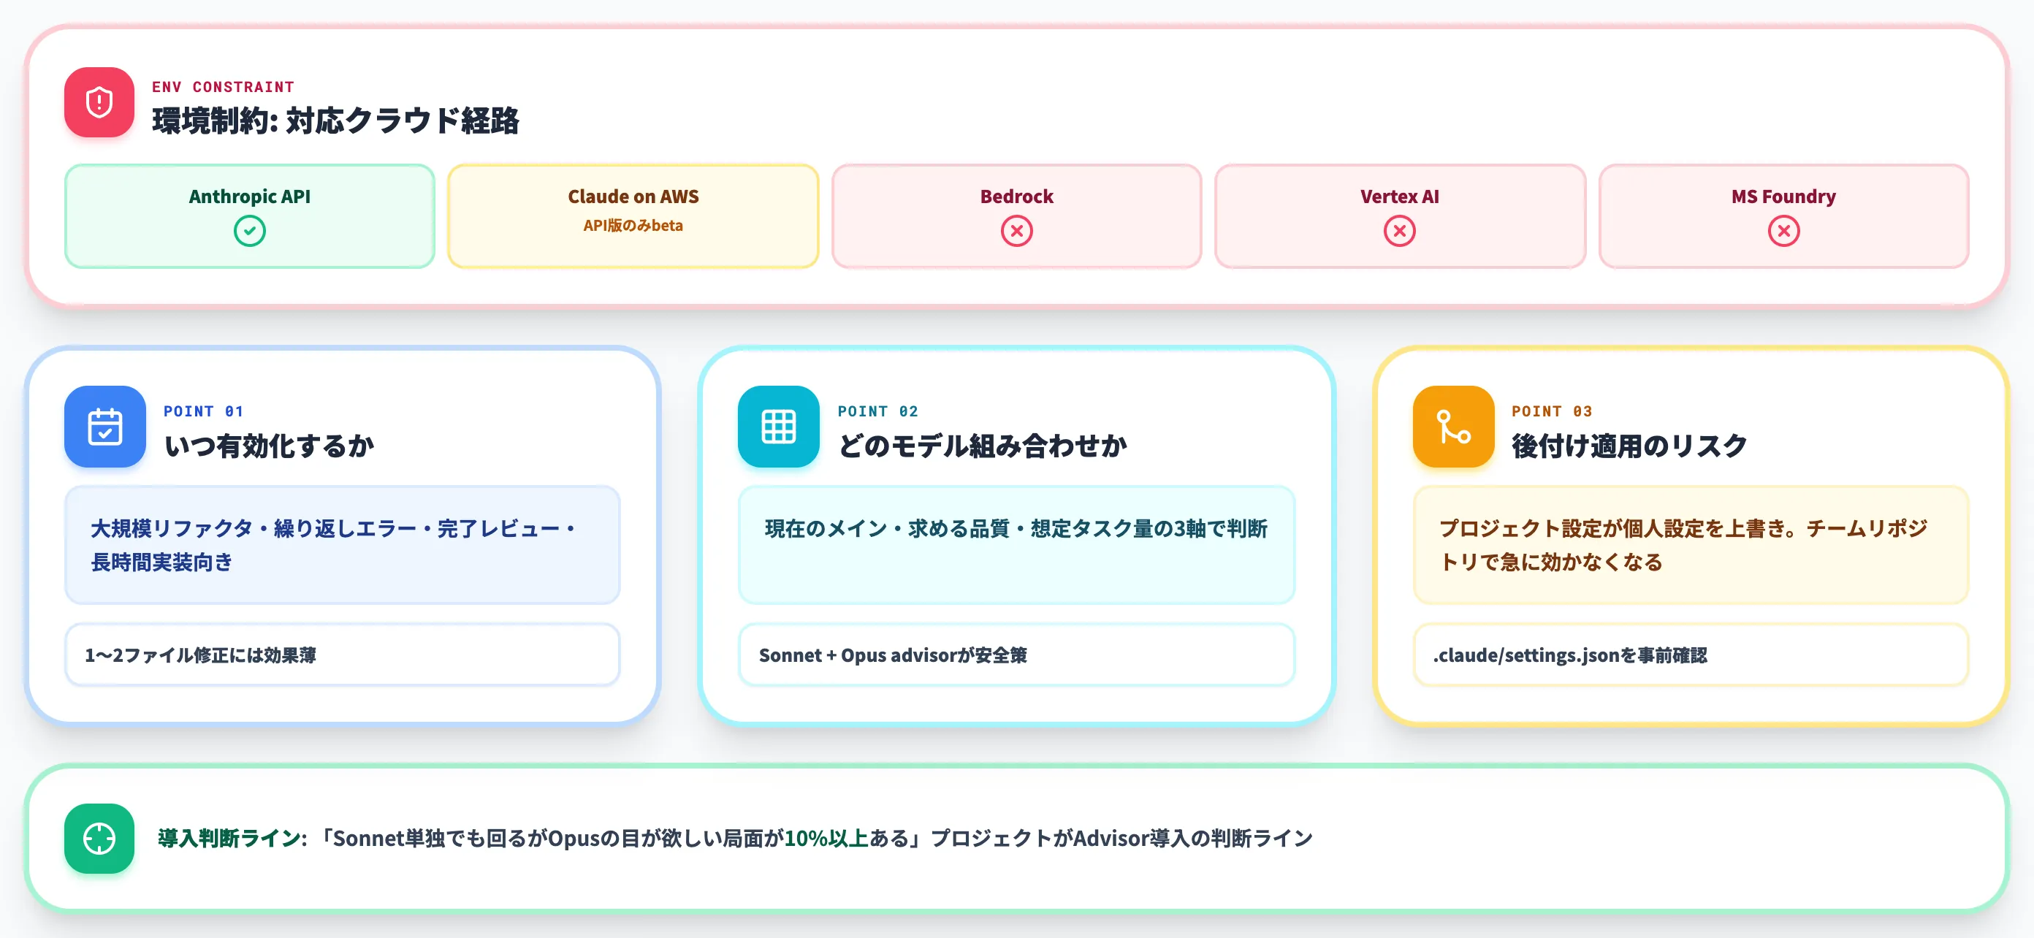The height and width of the screenshot is (938, 2034).
Task: Click the box '1〜2ファイル修正には効果薄'
Action: coord(342,655)
